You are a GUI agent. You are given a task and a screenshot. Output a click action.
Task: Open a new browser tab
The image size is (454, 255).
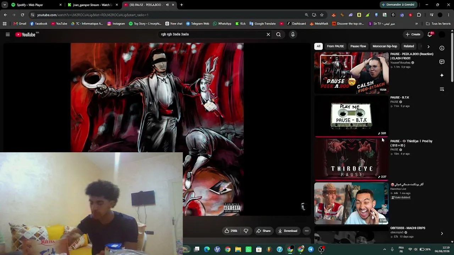coord(182,5)
